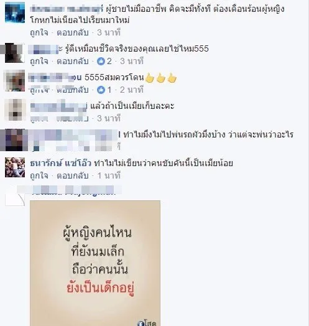Click the like icon showing 1 like
Viewport: 309px width, 326px height.
click(101, 90)
